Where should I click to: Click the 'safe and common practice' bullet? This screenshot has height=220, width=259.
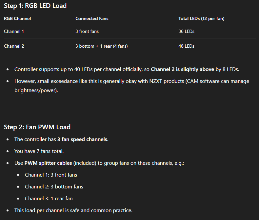73,210
